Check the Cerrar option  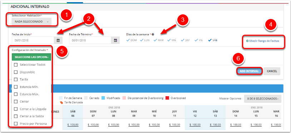[16, 102]
